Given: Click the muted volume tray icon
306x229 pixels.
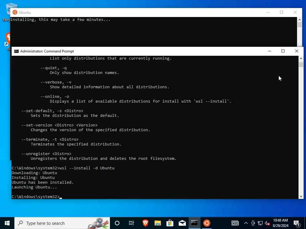Looking at the screenshot, I should coord(267,223).
